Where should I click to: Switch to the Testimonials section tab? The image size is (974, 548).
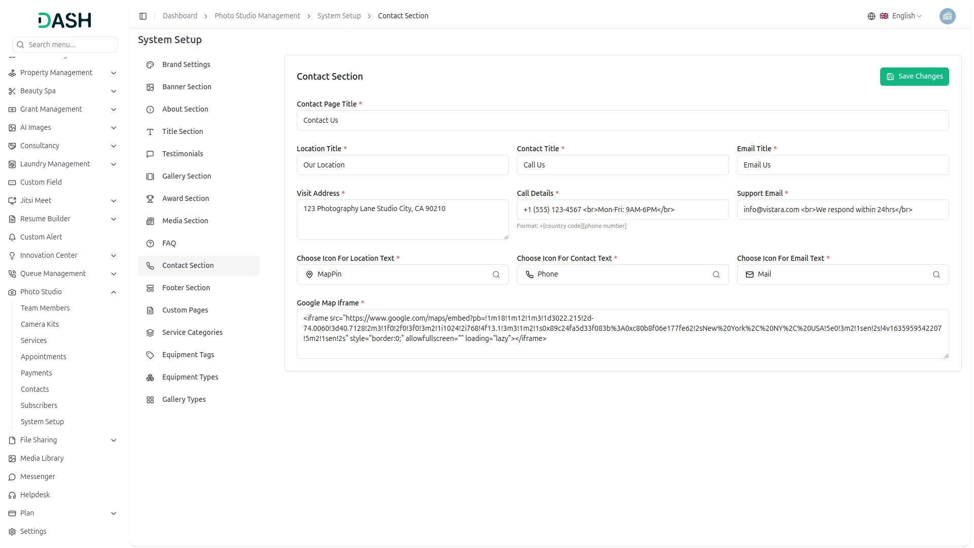click(182, 154)
